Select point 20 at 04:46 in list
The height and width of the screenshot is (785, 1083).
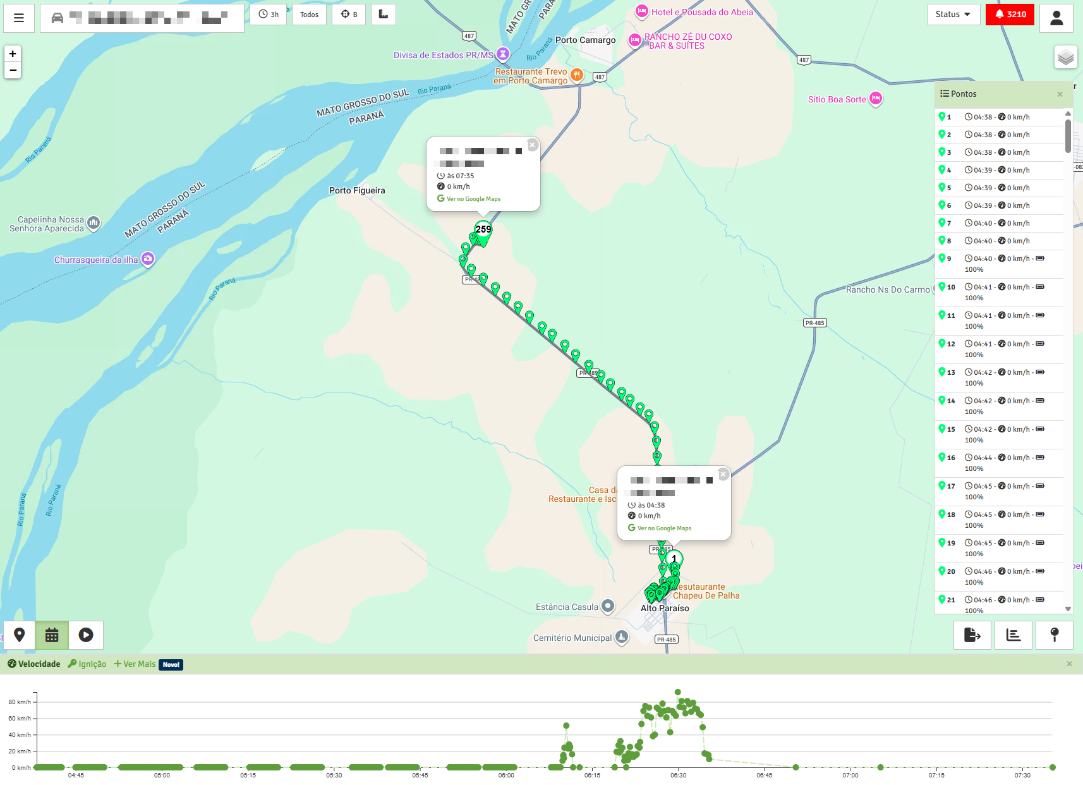point(999,576)
